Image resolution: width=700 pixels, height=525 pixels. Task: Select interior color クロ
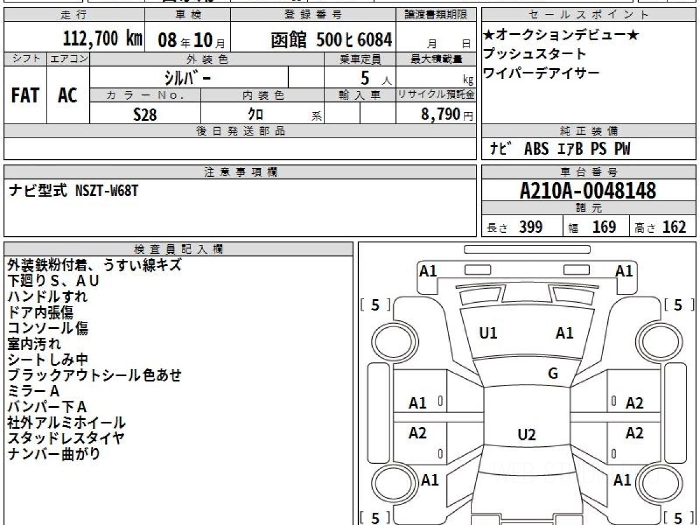point(256,114)
